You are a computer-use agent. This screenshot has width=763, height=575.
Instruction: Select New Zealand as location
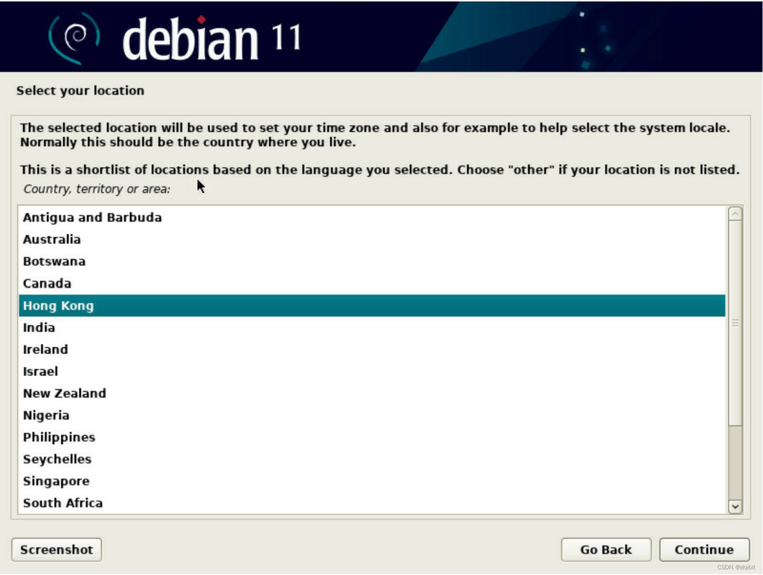point(372,393)
